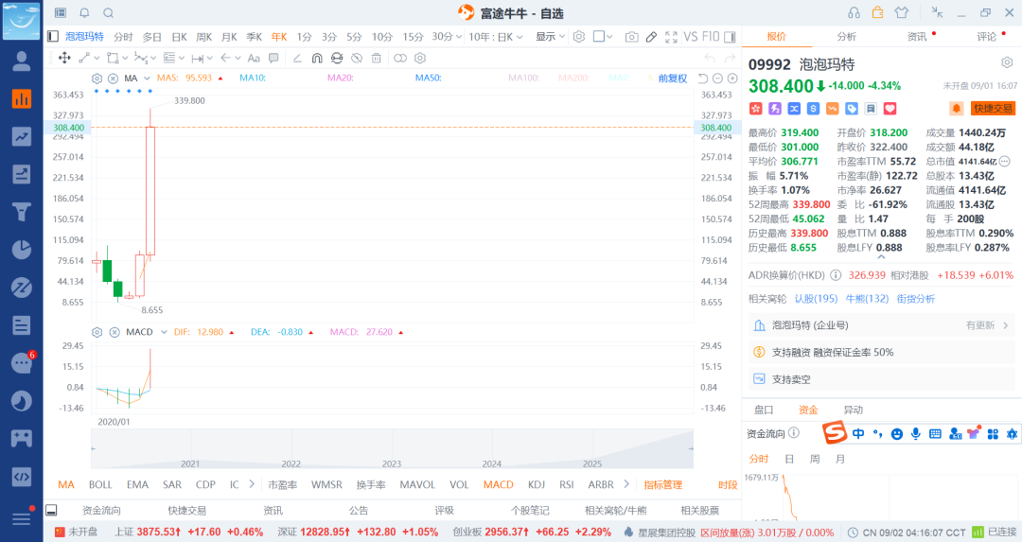The width and height of the screenshot is (1022, 542).
Task: Toggle the sync drawings circular arrows icon
Action: point(336,58)
